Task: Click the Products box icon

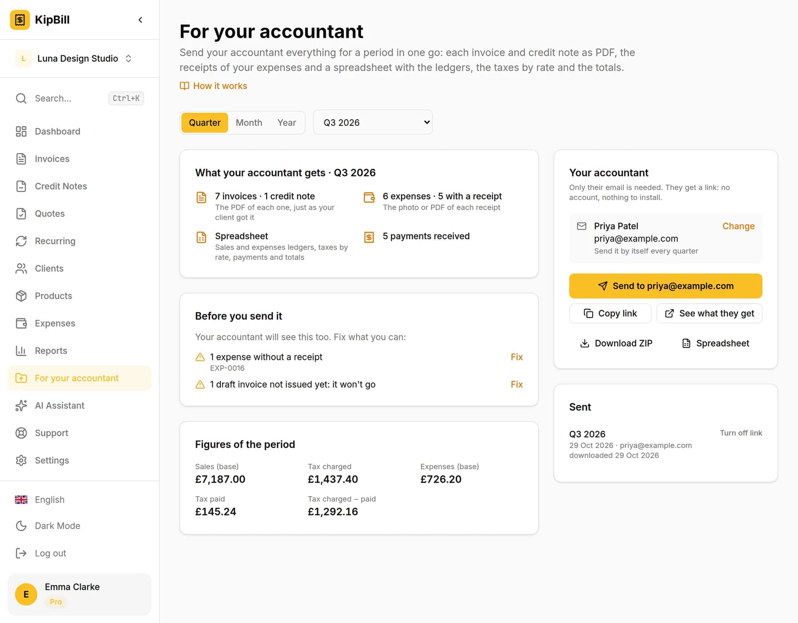Action: tap(21, 296)
